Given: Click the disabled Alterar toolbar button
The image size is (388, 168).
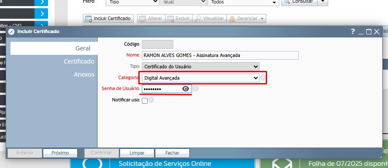Looking at the screenshot, I should pyautogui.click(x=151, y=19).
